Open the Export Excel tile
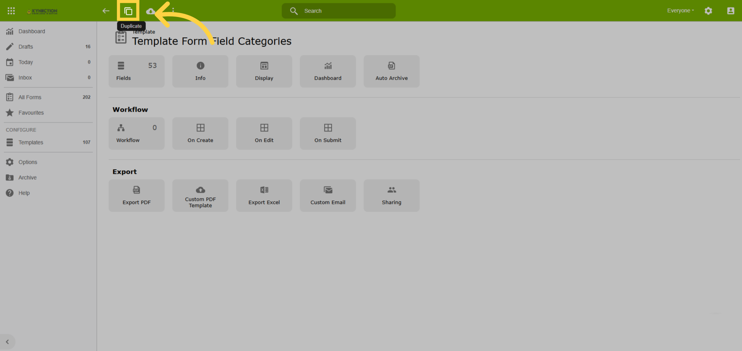This screenshot has width=742, height=351. [x=264, y=196]
